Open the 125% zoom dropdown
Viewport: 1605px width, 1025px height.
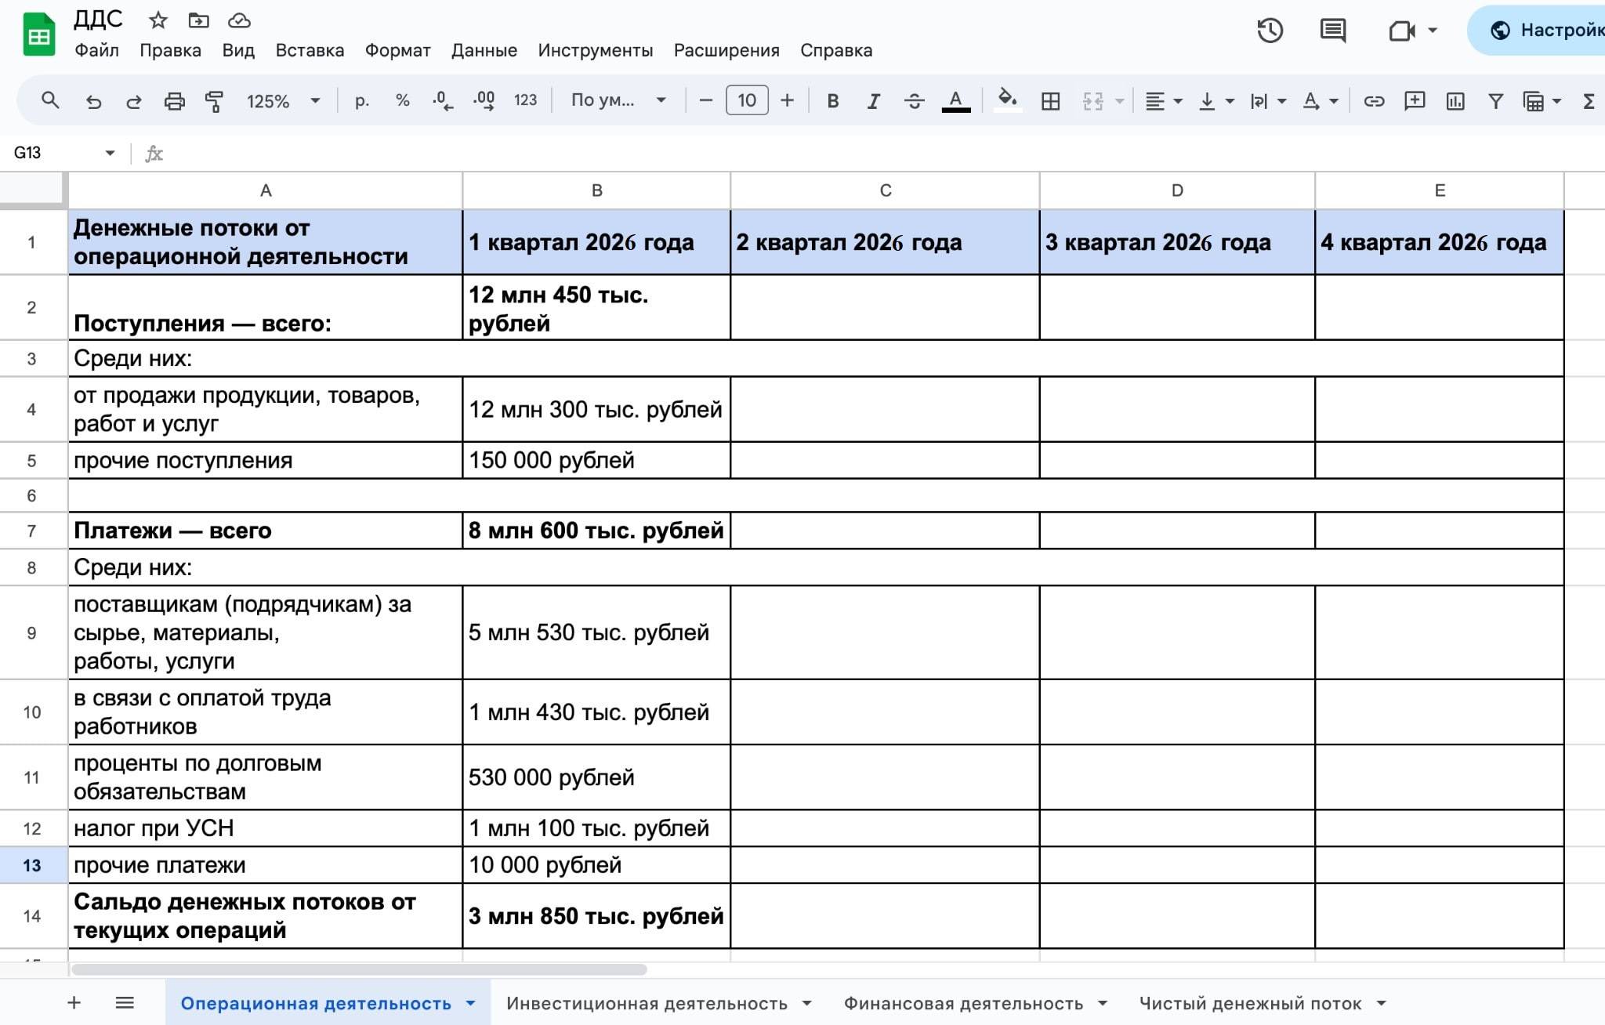click(283, 101)
